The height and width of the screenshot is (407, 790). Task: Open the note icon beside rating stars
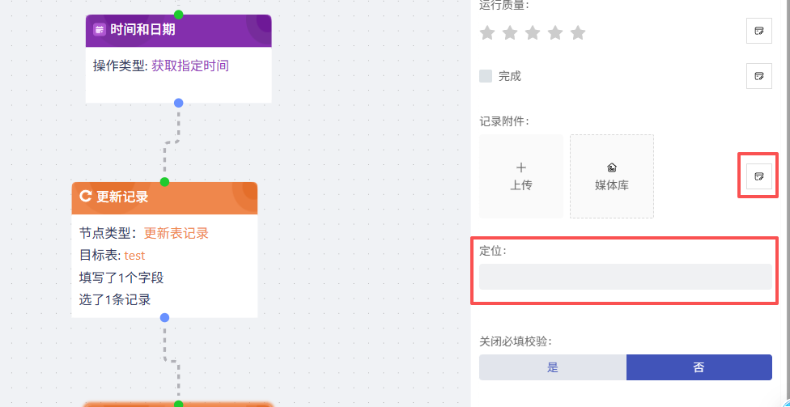point(758,31)
